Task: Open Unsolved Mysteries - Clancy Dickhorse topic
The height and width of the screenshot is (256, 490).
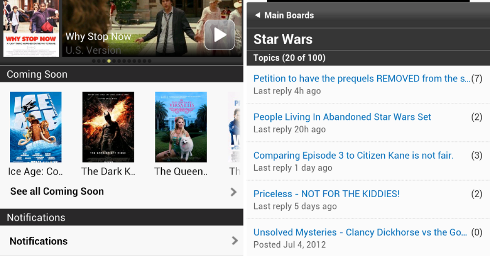Action: point(367,238)
